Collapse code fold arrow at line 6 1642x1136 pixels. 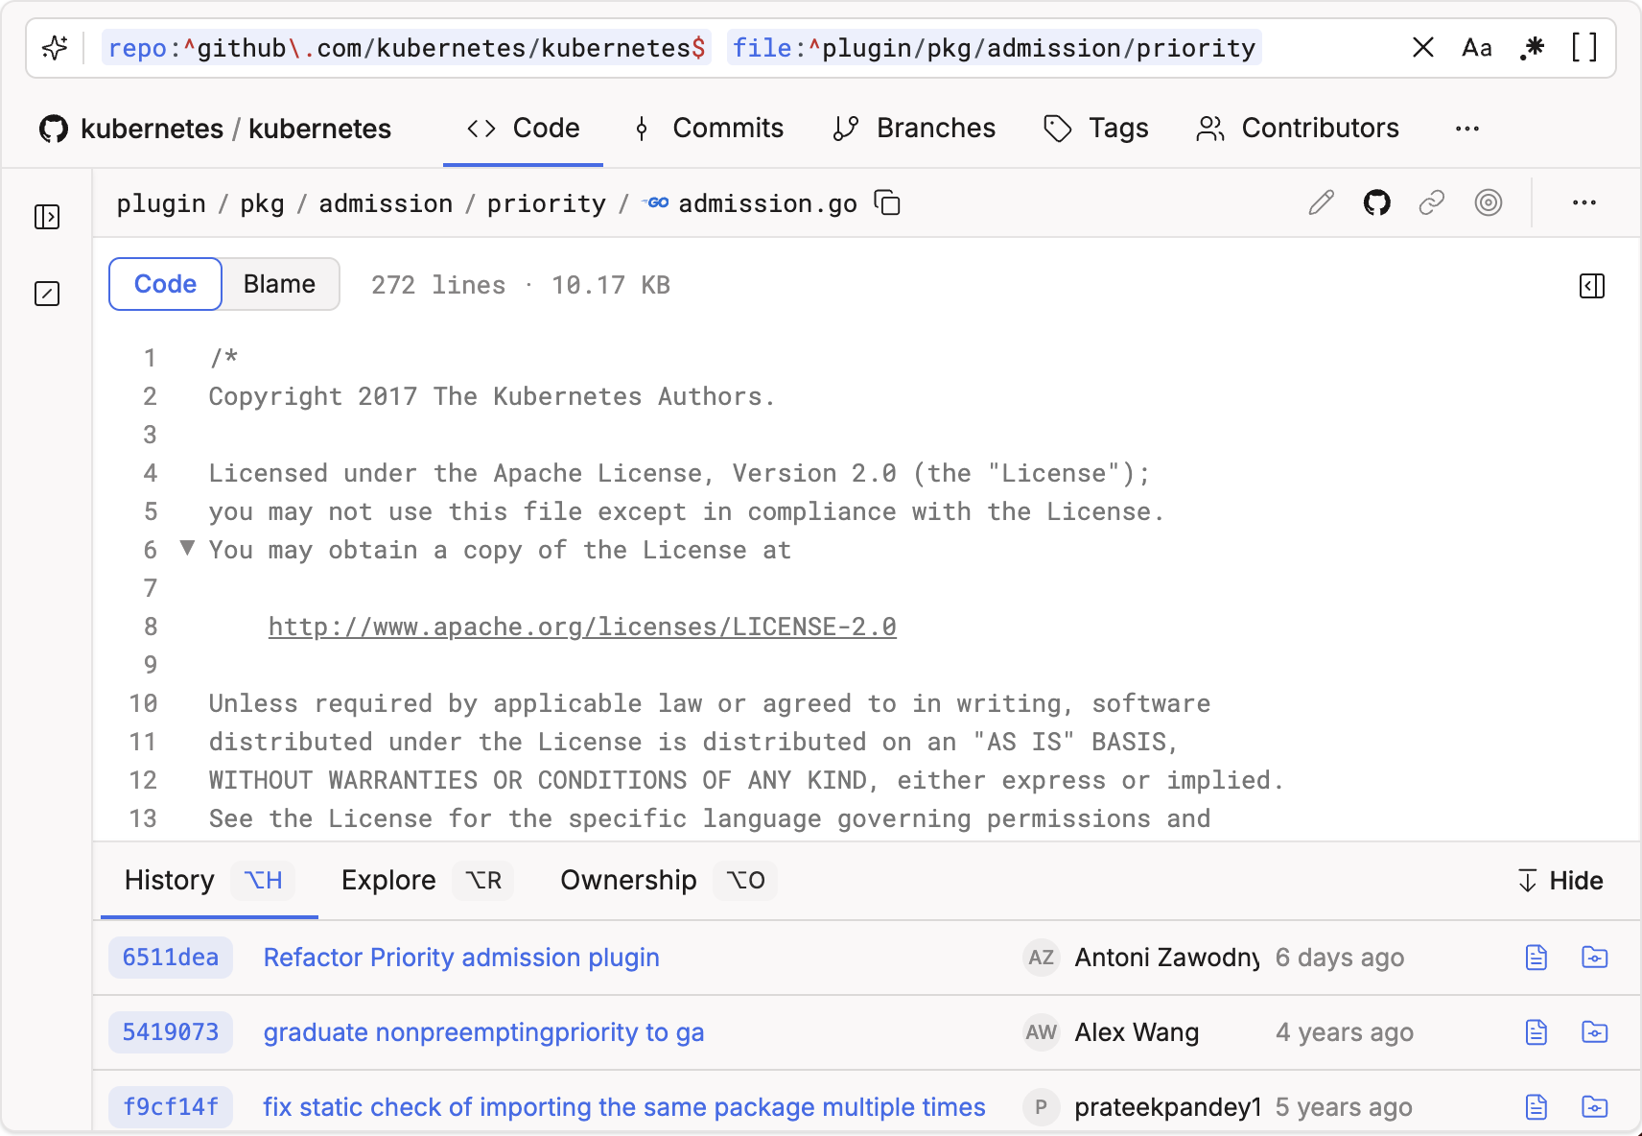coord(187,548)
